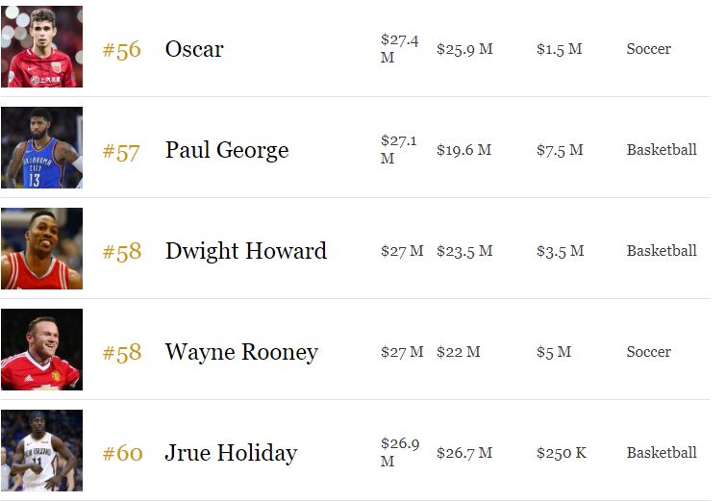Select the #56 rank number
726x502 pixels.
(121, 50)
